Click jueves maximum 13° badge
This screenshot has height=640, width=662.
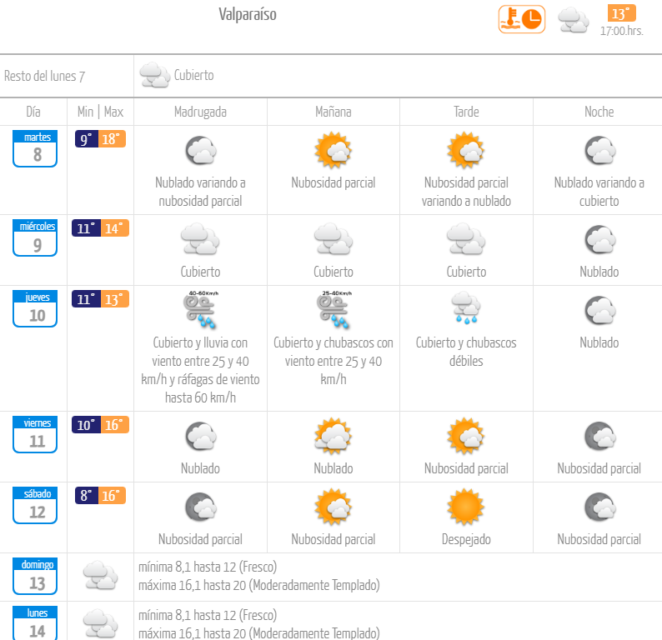(115, 299)
